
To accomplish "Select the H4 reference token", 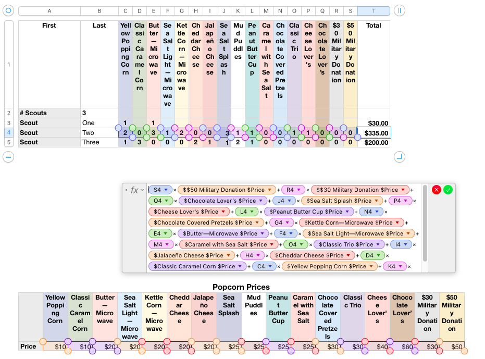I will [x=252, y=255].
